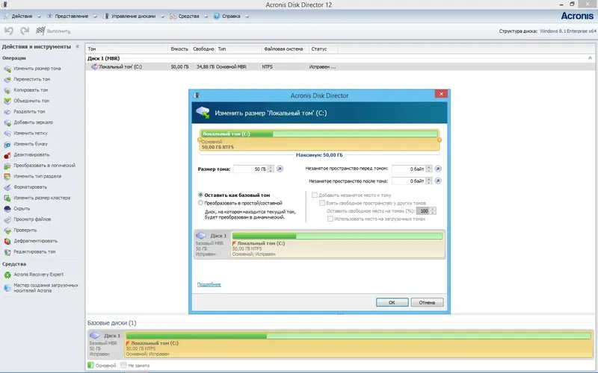Screen dimensions: 598x373
Task: Click the 'Изменить размер тома' icon
Action: [x=7, y=69]
